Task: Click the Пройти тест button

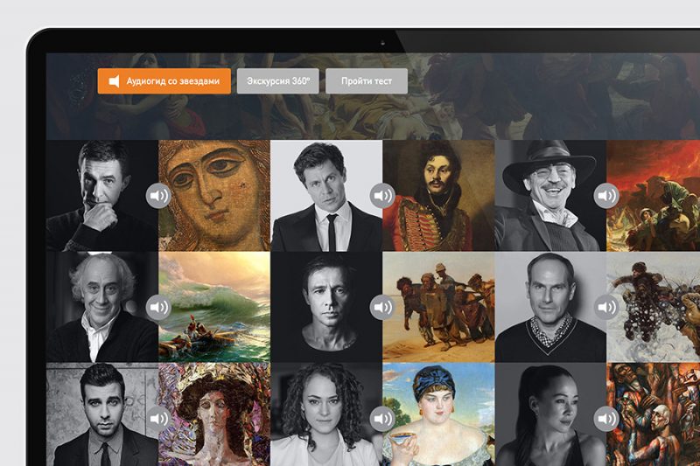Action: tap(367, 81)
